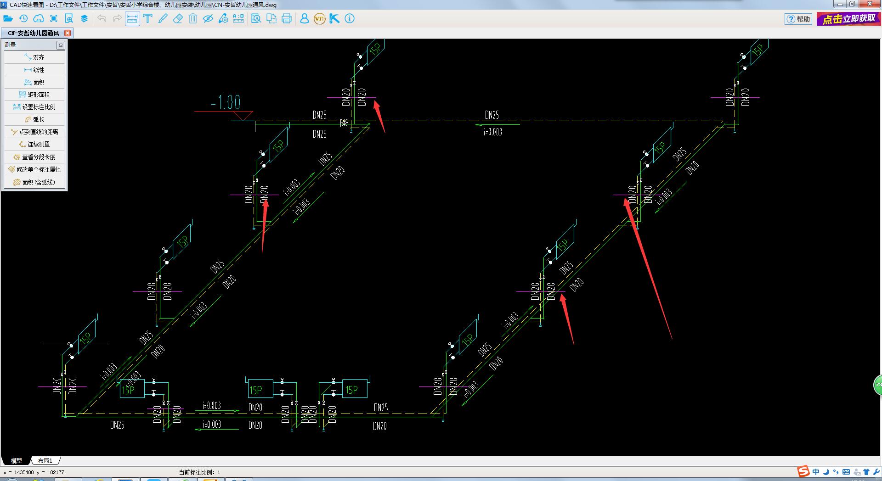Click the green floating circle widget
Screen dimensions: 882x481
pos(877,385)
